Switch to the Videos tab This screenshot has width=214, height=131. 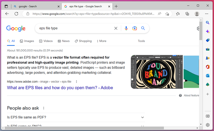coord(46,41)
